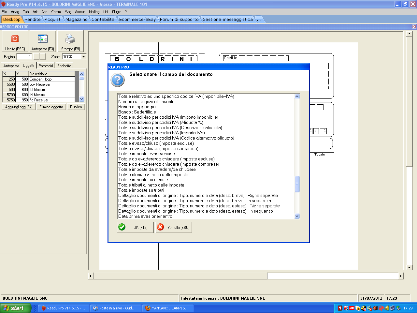This screenshot has height=313, width=417.
Task: Select 'fld Receiver' row in objects table
Action: [x=39, y=100]
